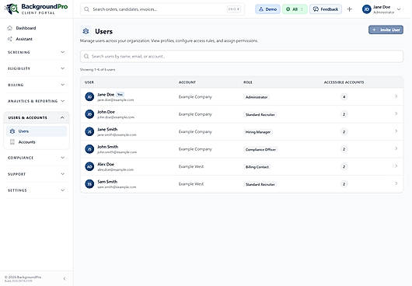Select Accounts in the sidebar
Screen dimensions: 412x286
pos(37,141)
